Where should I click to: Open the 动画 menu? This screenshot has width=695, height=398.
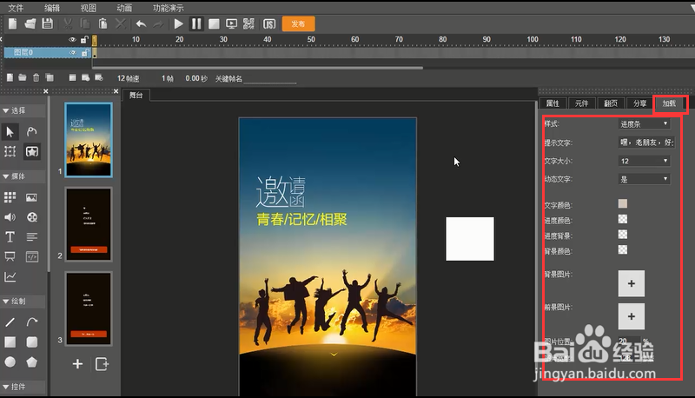pyautogui.click(x=124, y=8)
